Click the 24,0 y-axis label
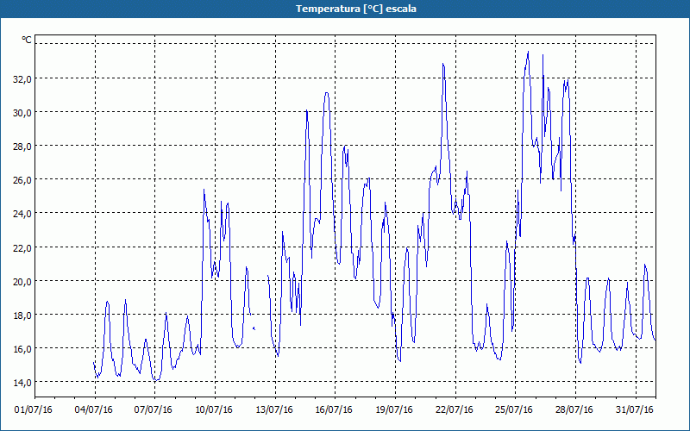 21,214
